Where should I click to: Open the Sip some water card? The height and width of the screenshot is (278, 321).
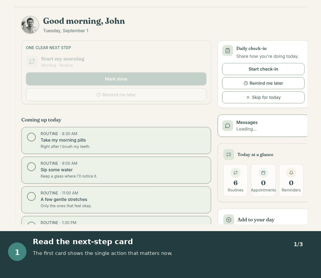[116, 170]
